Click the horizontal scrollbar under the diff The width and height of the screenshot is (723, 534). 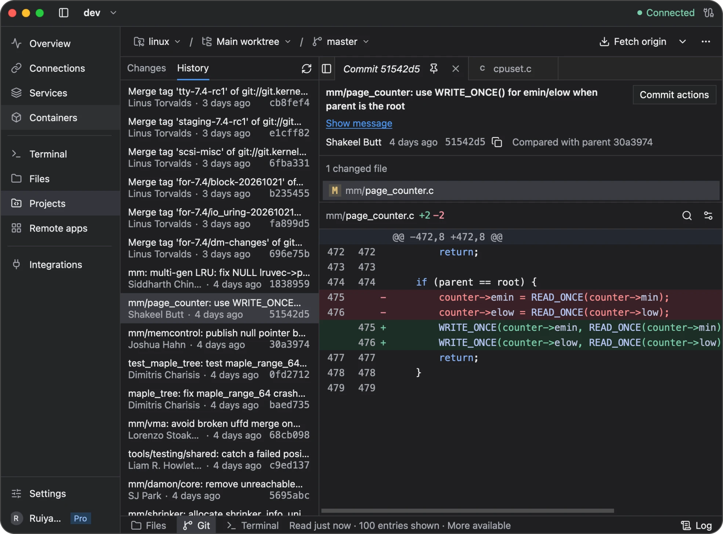[467, 511]
